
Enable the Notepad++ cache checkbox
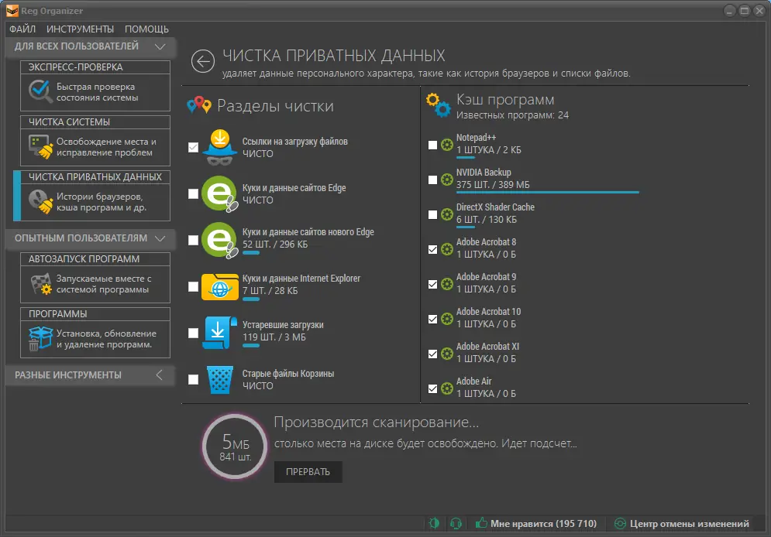click(x=432, y=145)
